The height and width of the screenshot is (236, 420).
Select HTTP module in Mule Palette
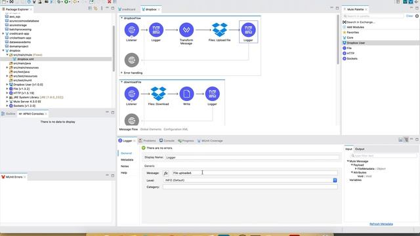click(350, 53)
